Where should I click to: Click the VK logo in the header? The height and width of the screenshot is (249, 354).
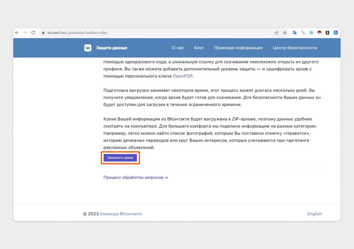coord(88,48)
